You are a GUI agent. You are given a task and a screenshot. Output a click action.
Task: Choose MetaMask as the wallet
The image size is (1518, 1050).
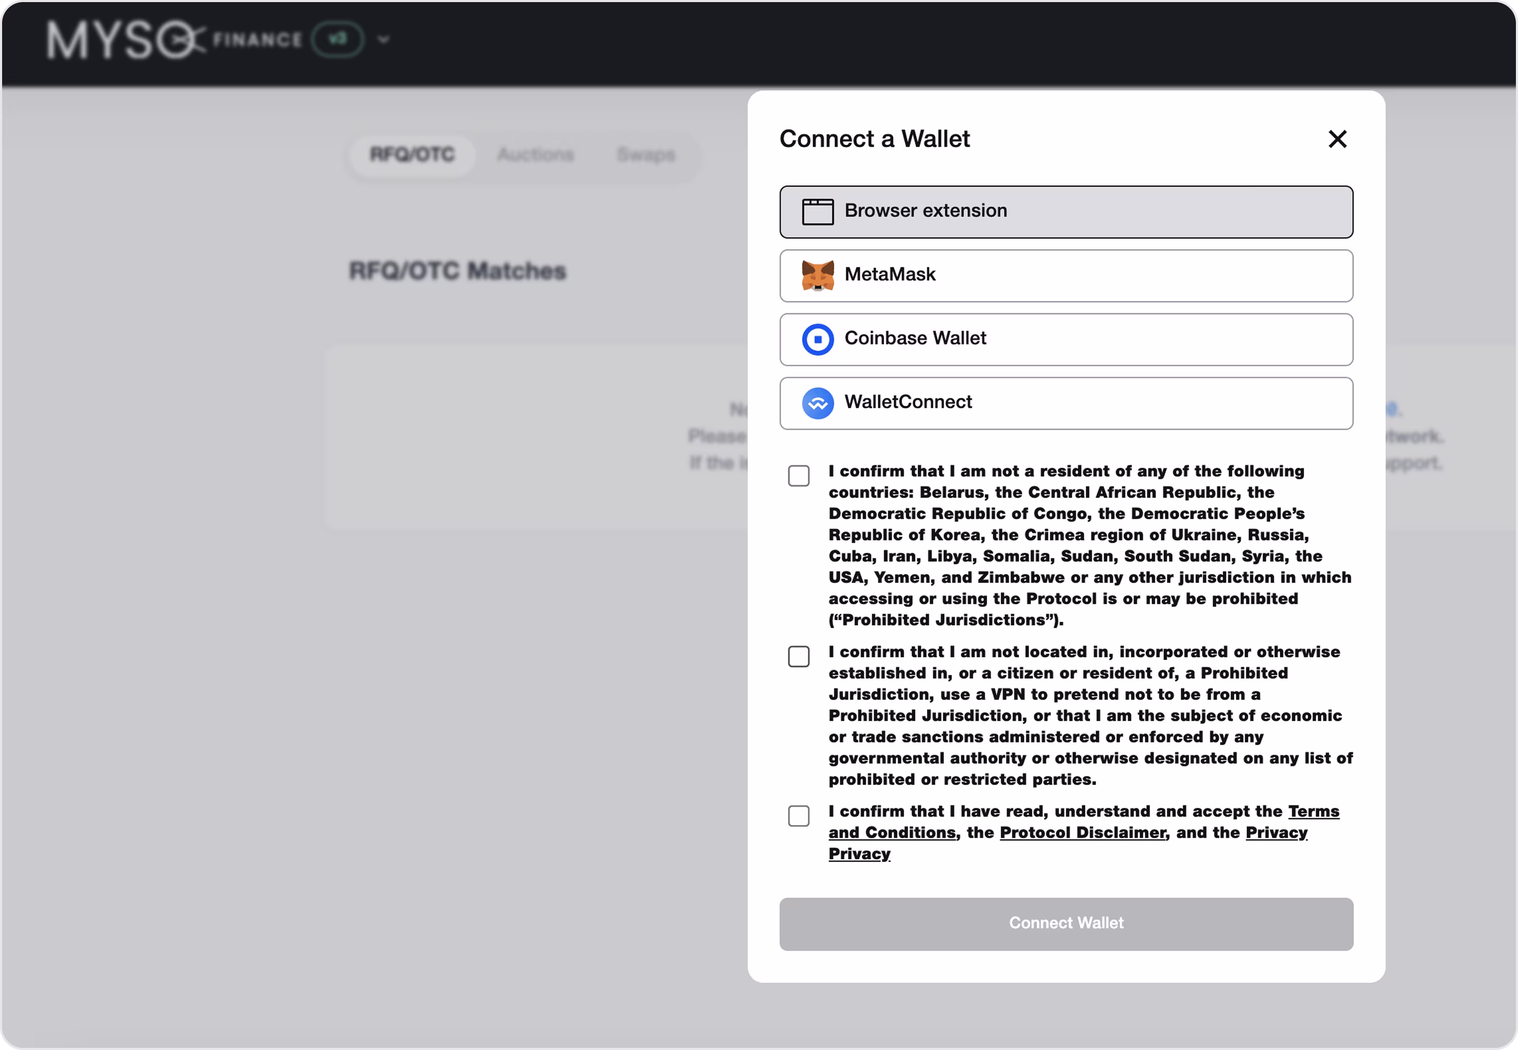(1066, 276)
